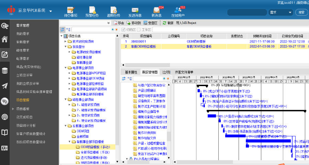
Task: Expand the 技术研究院项目 tree node
Action: (65, 41)
